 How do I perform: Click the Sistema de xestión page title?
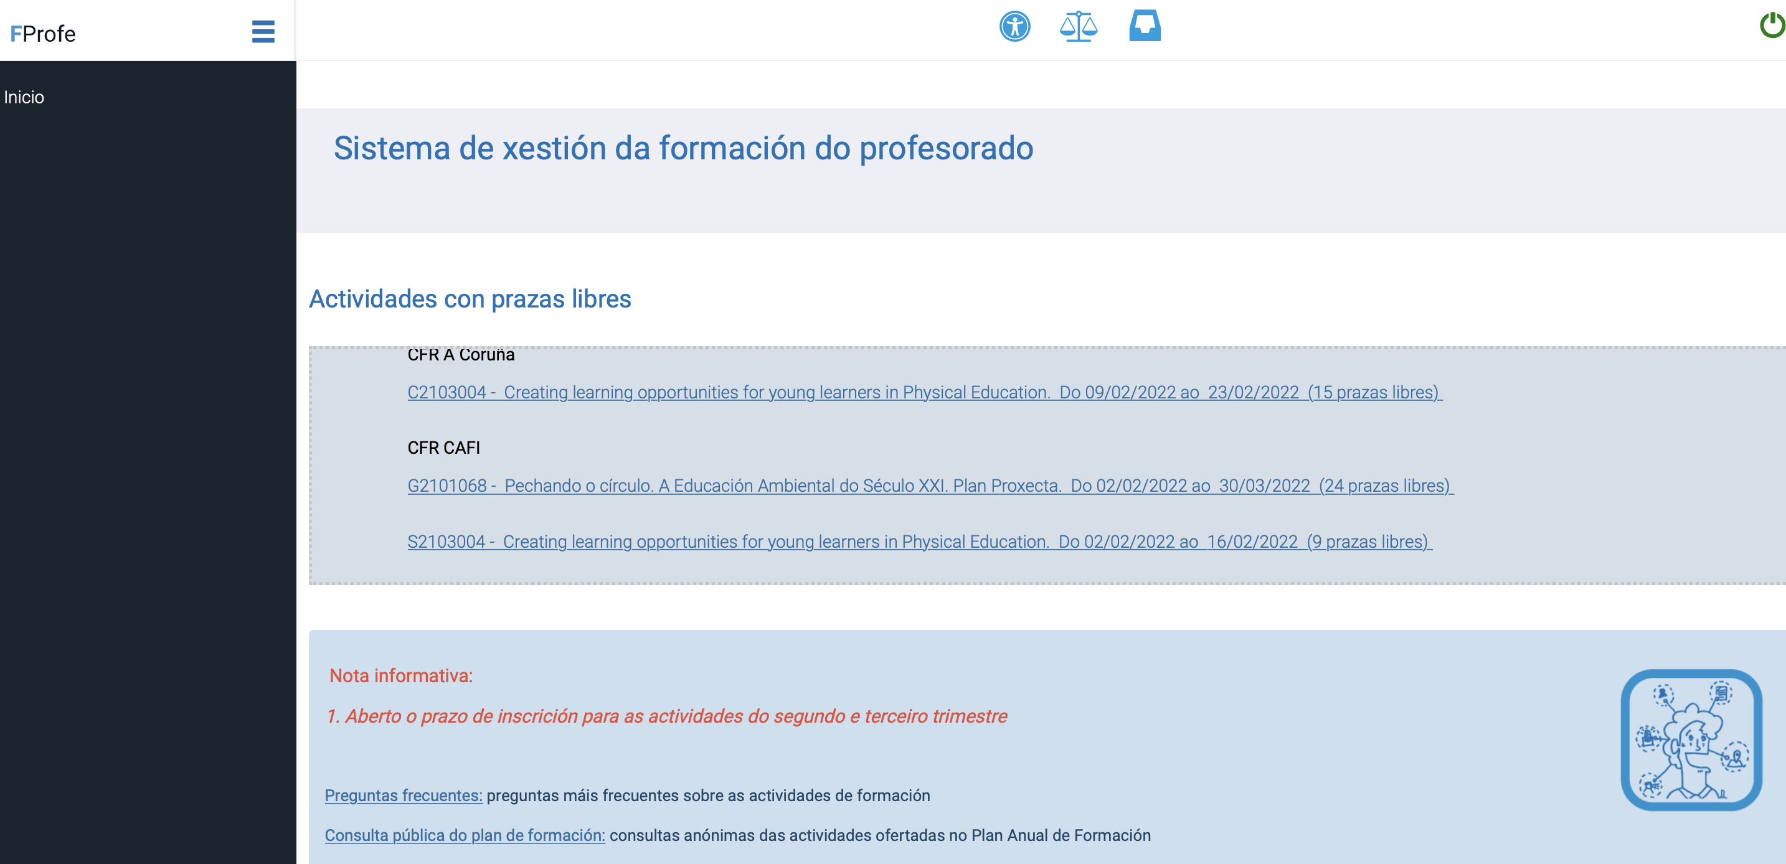pos(683,148)
